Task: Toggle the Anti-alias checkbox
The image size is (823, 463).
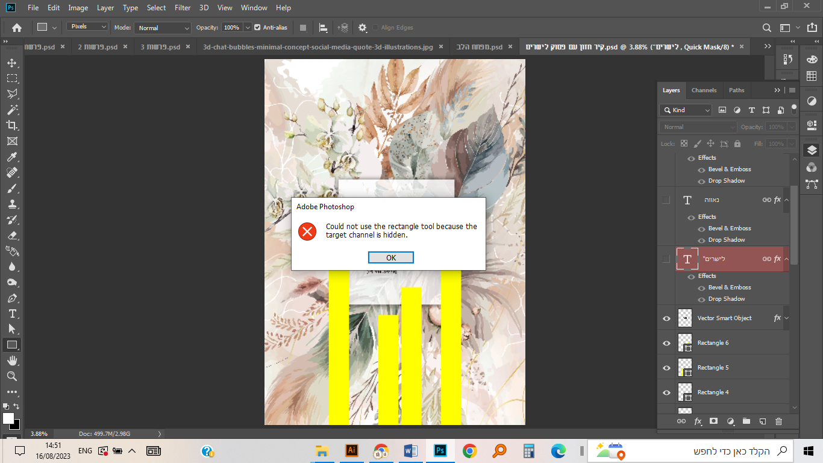Action: click(257, 28)
